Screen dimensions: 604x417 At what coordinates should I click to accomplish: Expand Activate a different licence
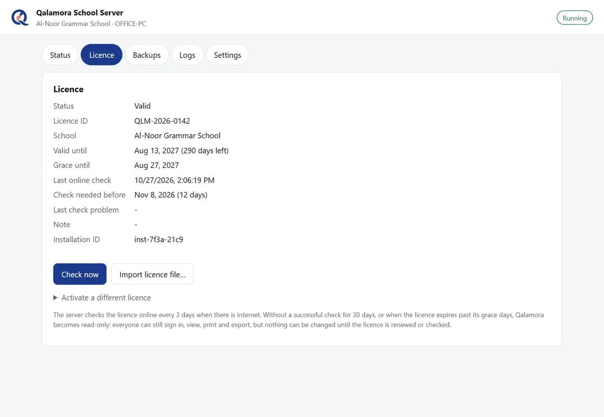(102, 298)
